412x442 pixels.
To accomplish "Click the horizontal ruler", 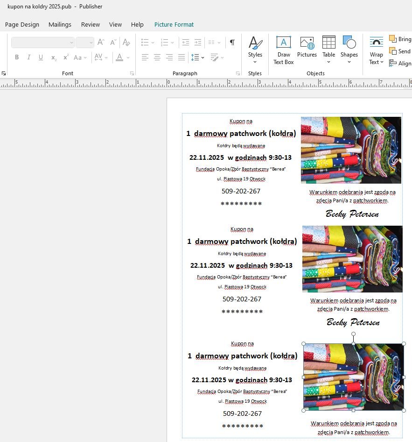I will coord(206,84).
